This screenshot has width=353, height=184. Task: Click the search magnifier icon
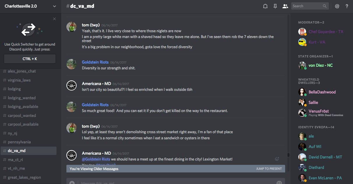[x=325, y=6]
